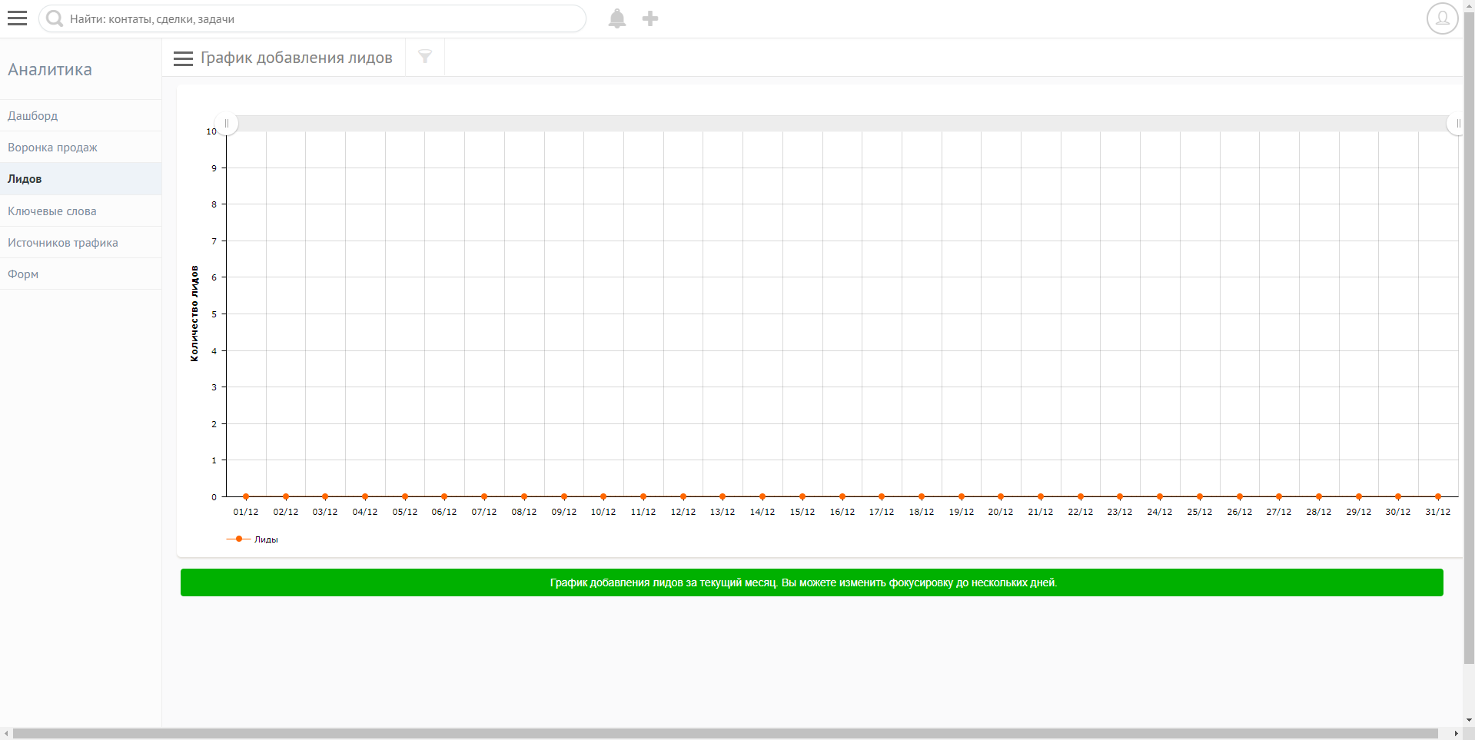Image resolution: width=1475 pixels, height=740 pixels.
Task: Open notifications bell
Action: click(x=616, y=18)
